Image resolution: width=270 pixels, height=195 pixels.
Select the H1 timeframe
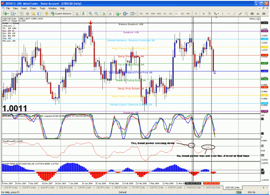tap(165, 14)
